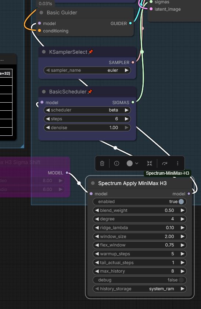Select next history_storage with right arrow
Image resolution: width=201 pixels, height=309 pixels.
(183, 289)
